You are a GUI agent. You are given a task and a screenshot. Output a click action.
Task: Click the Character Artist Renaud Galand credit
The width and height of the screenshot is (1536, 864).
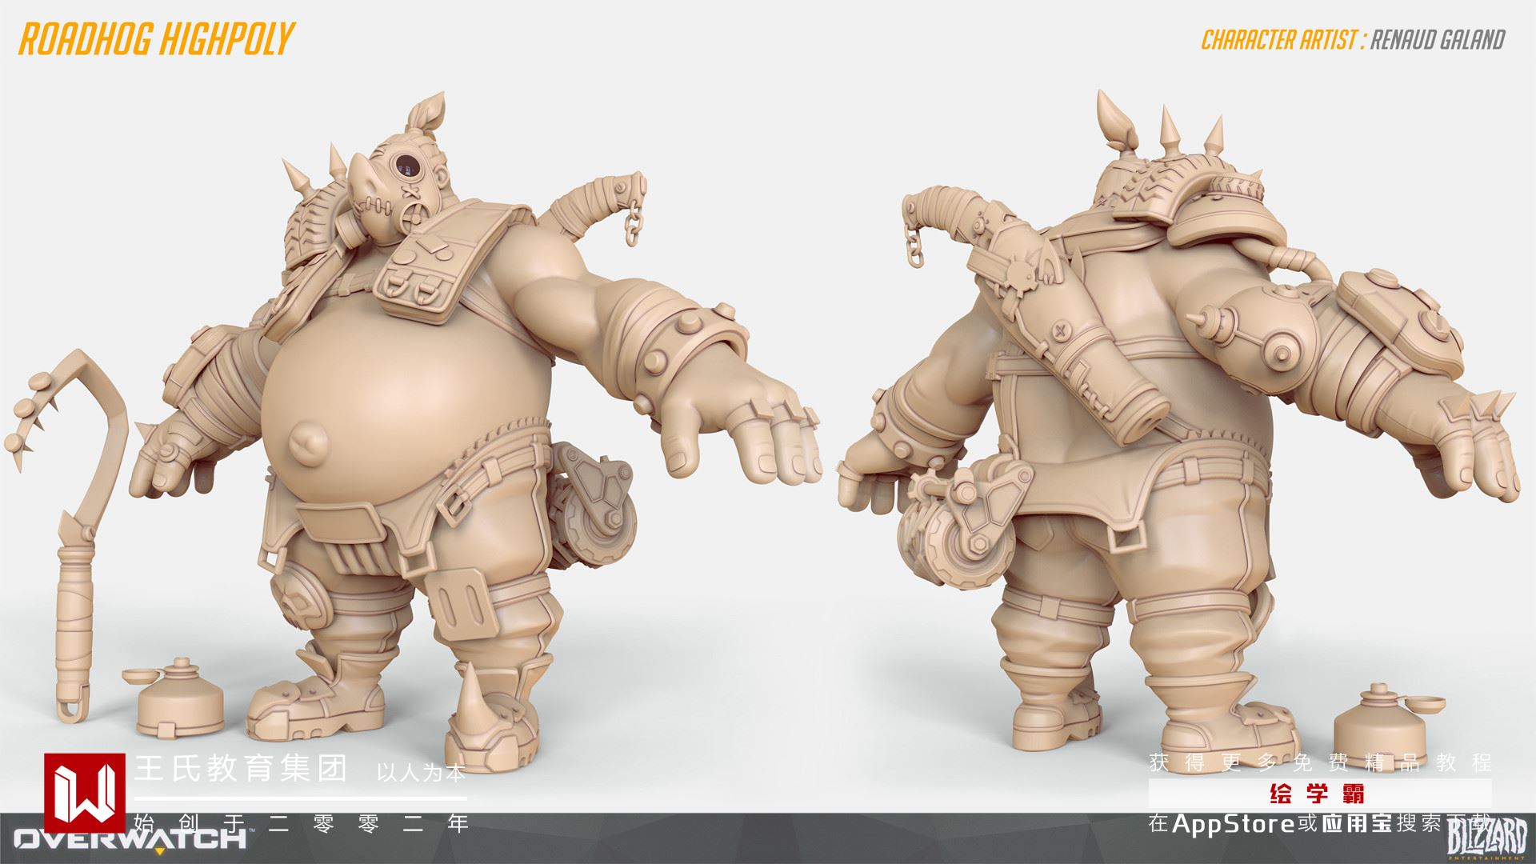(x=1353, y=40)
